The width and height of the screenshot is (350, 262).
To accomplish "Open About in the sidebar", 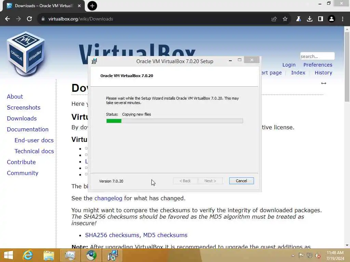I will point(15,97).
